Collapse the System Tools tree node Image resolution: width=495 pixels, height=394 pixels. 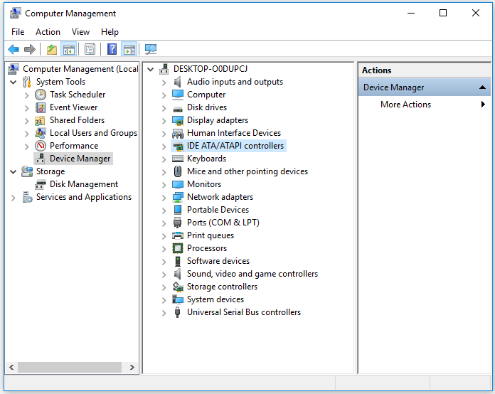(14, 82)
